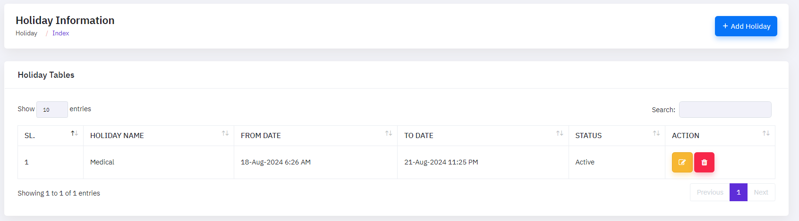The height and width of the screenshot is (221, 799).
Task: Sort by Holiday Name column arrows
Action: [x=225, y=133]
